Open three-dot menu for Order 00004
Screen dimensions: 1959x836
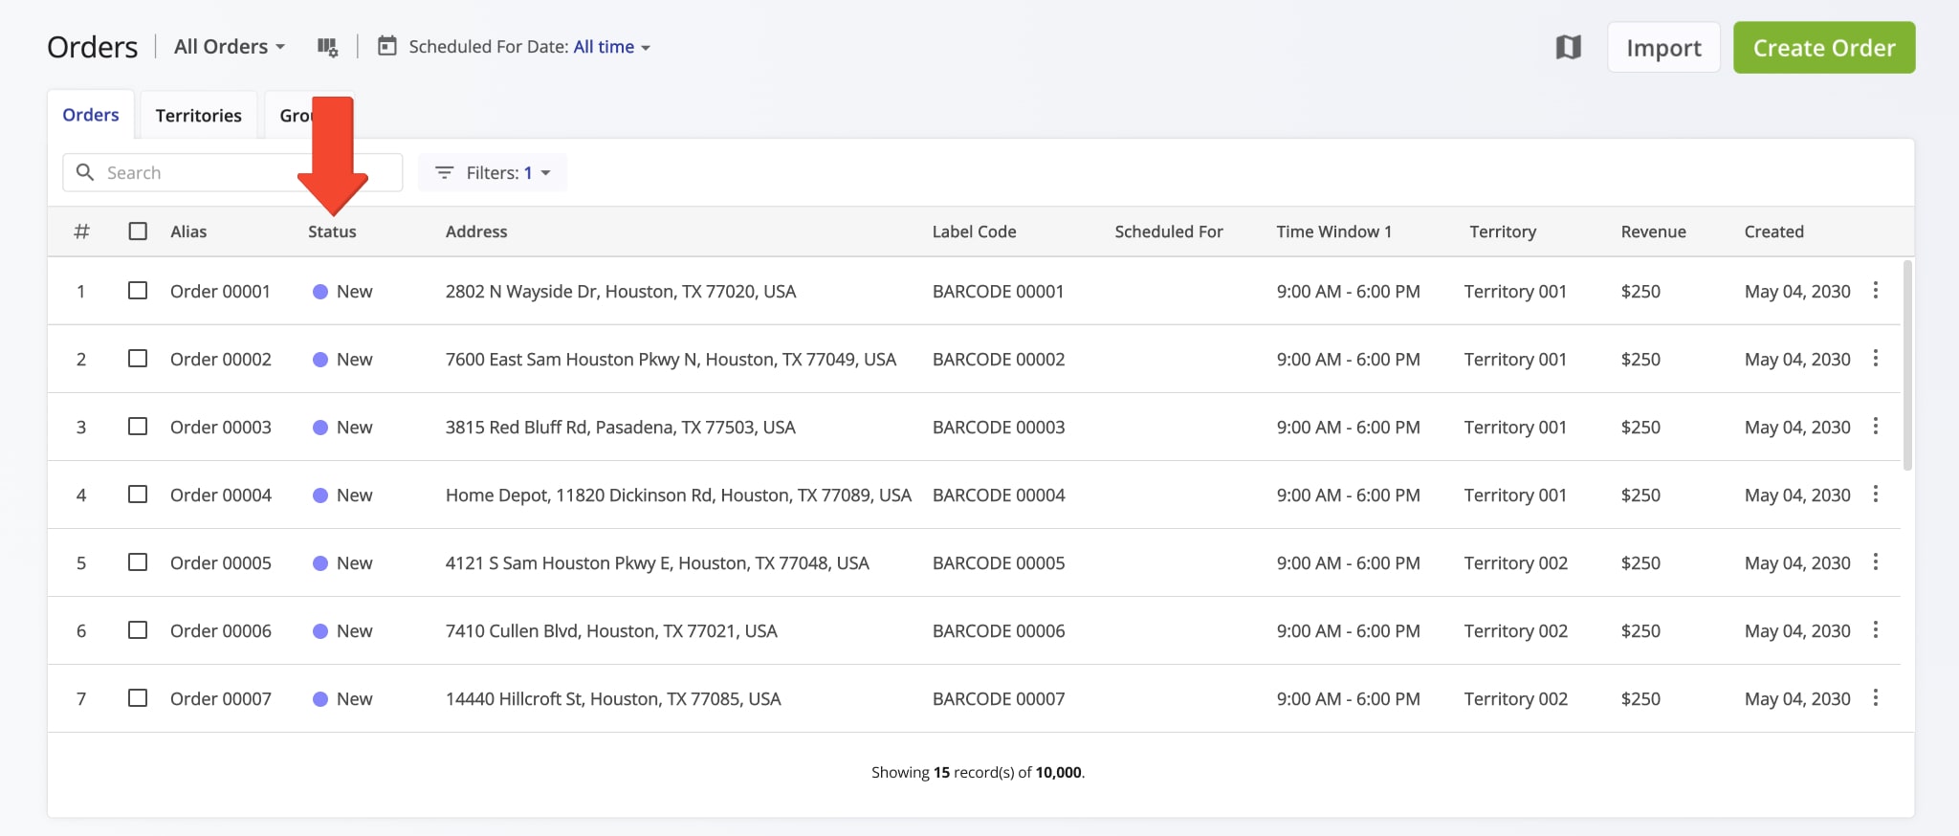tap(1875, 494)
